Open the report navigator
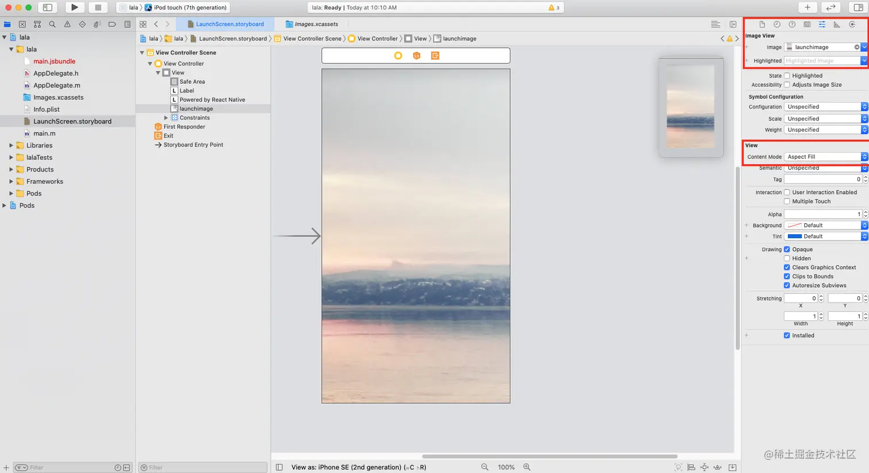 click(x=128, y=24)
